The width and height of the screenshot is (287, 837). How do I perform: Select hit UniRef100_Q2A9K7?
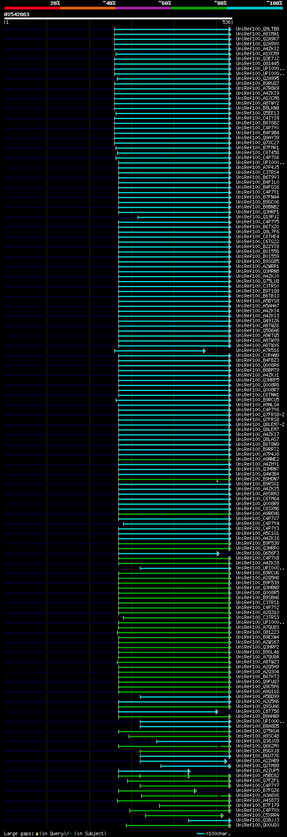click(257, 39)
